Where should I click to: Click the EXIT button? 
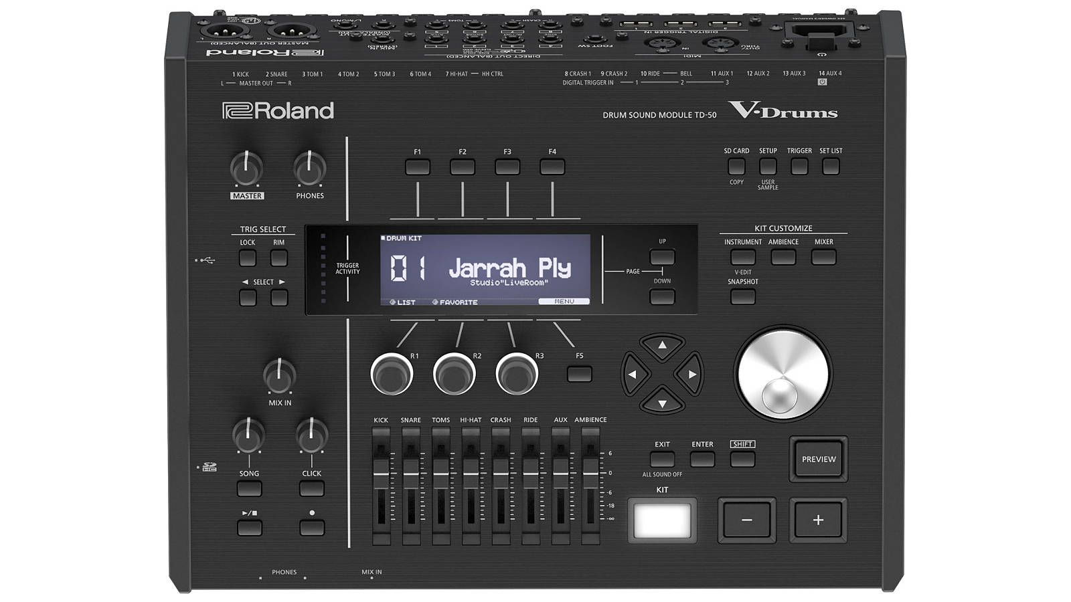click(x=662, y=460)
